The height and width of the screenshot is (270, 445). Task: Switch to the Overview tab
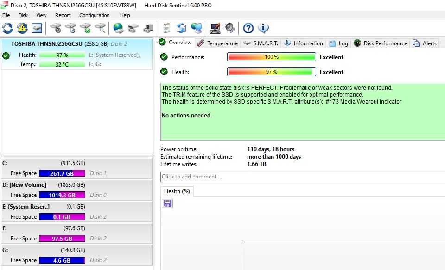[175, 43]
